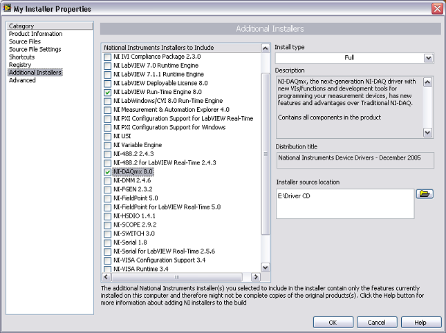Check NI-VISA Configuration Support 3.4
The image size is (446, 333).
(107, 260)
